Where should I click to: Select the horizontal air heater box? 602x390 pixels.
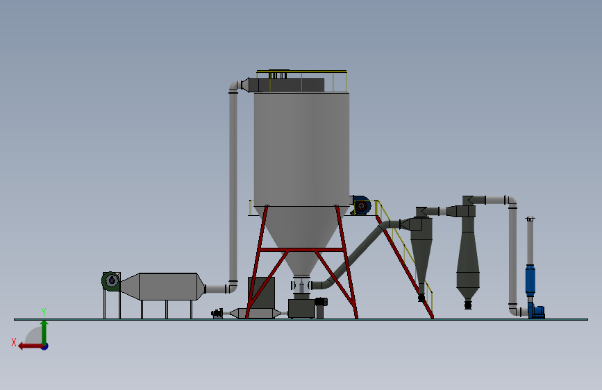pyautogui.click(x=168, y=287)
